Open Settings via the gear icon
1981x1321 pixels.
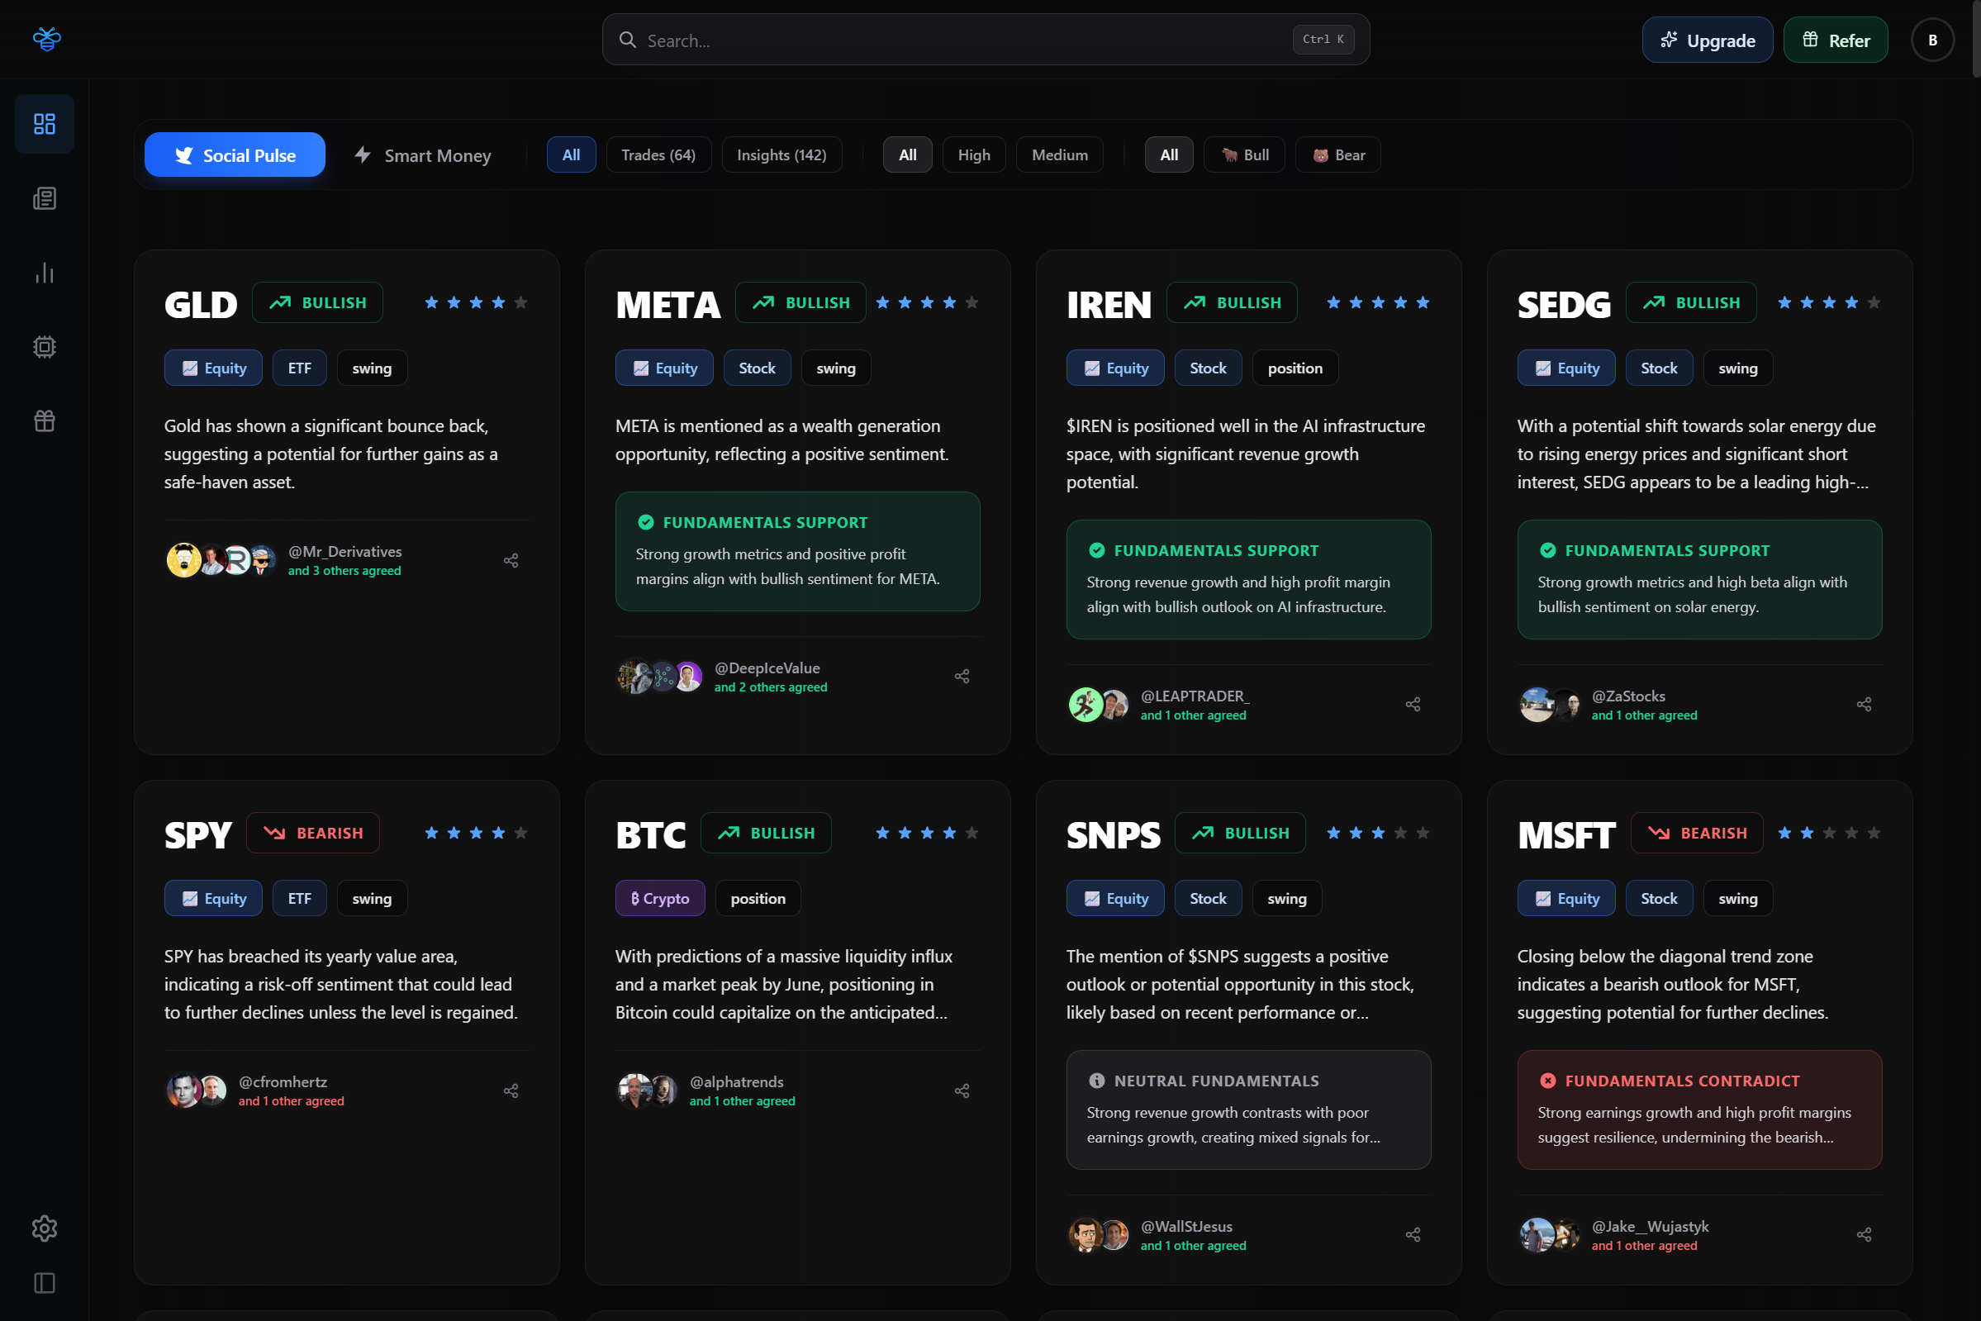tap(44, 1228)
